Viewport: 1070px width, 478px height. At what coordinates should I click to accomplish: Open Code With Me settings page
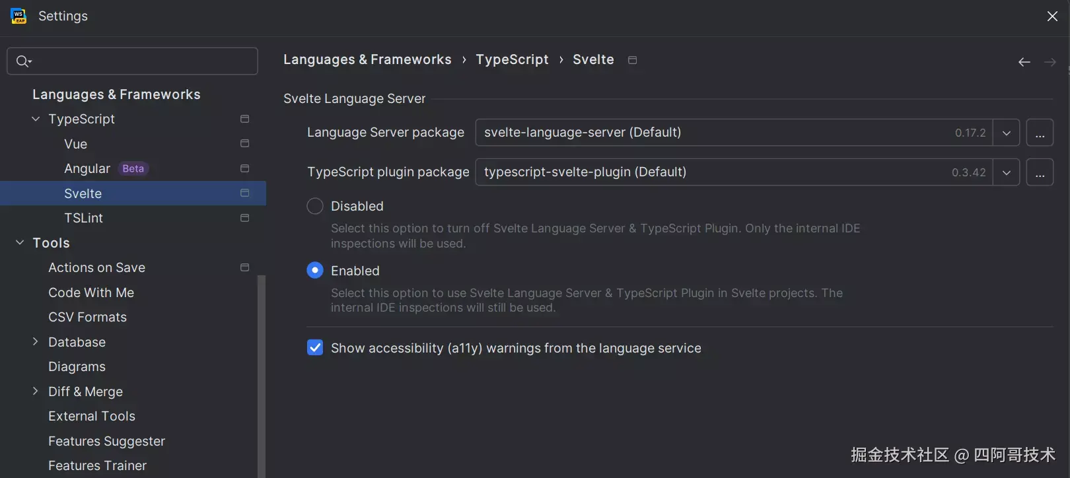point(91,292)
